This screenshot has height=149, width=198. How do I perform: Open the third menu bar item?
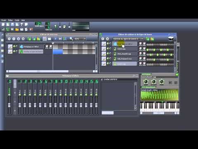(17, 20)
